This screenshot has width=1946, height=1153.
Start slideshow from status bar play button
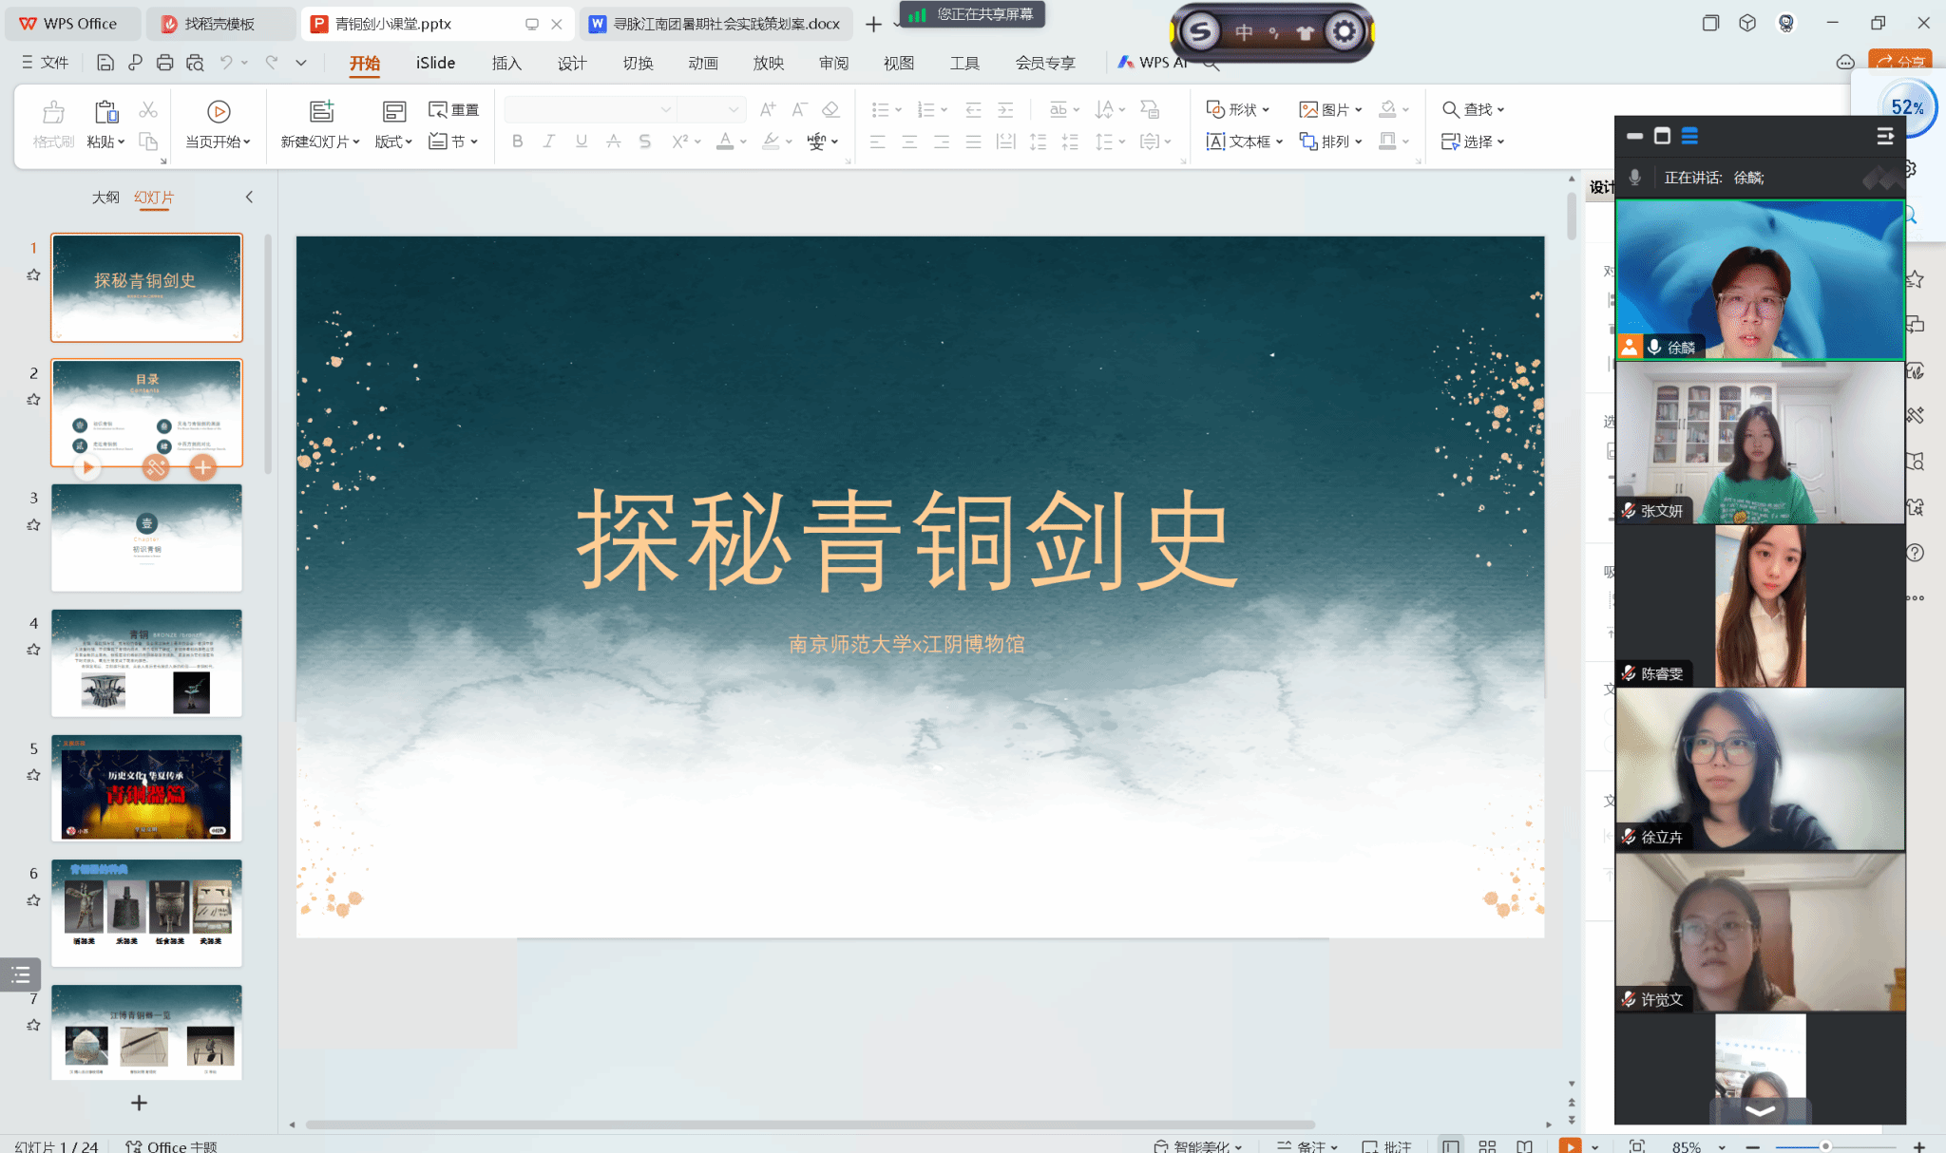tap(1570, 1146)
